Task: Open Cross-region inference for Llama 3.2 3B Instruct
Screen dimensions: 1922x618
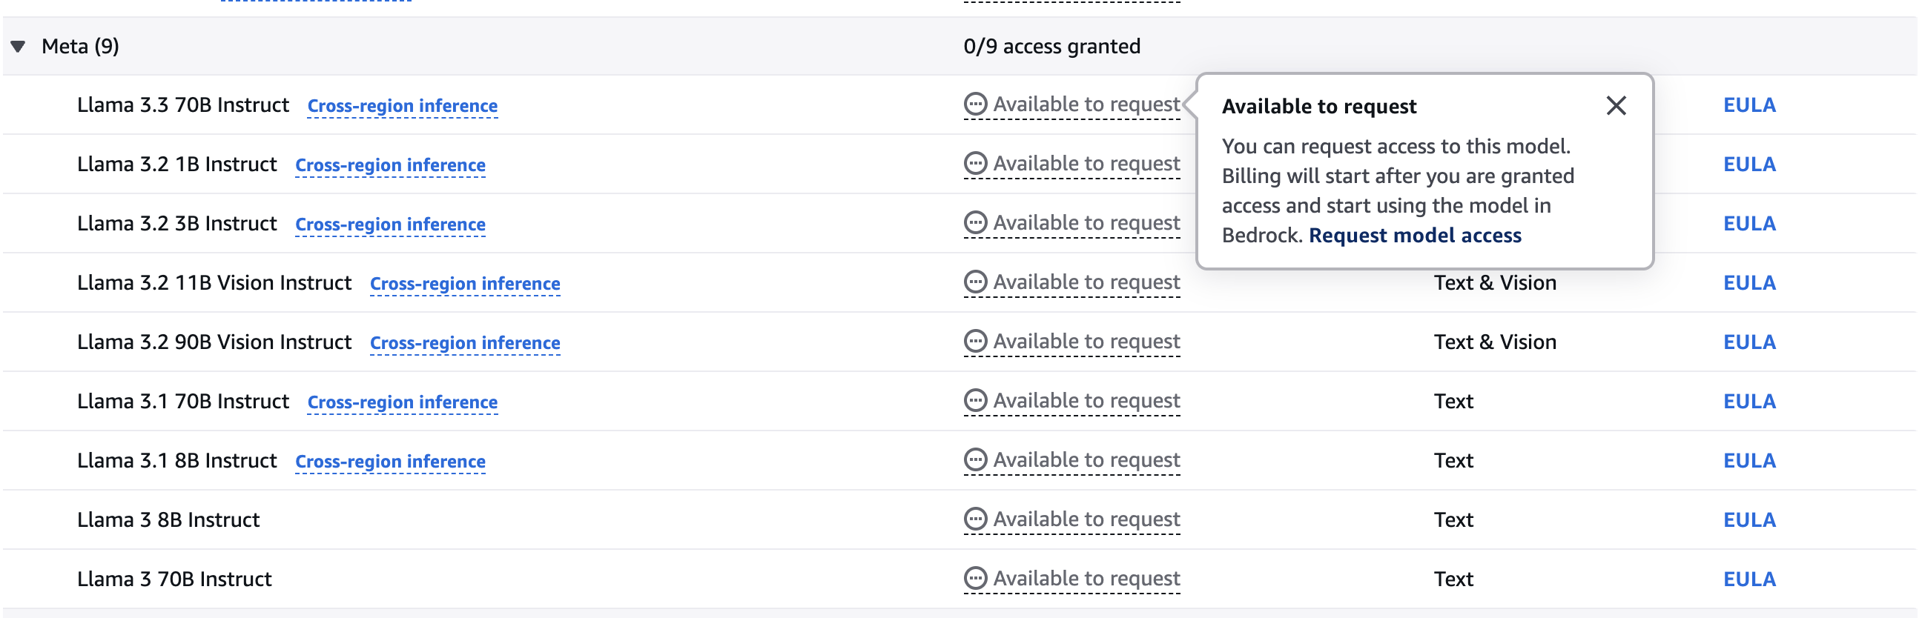Action: click(390, 225)
